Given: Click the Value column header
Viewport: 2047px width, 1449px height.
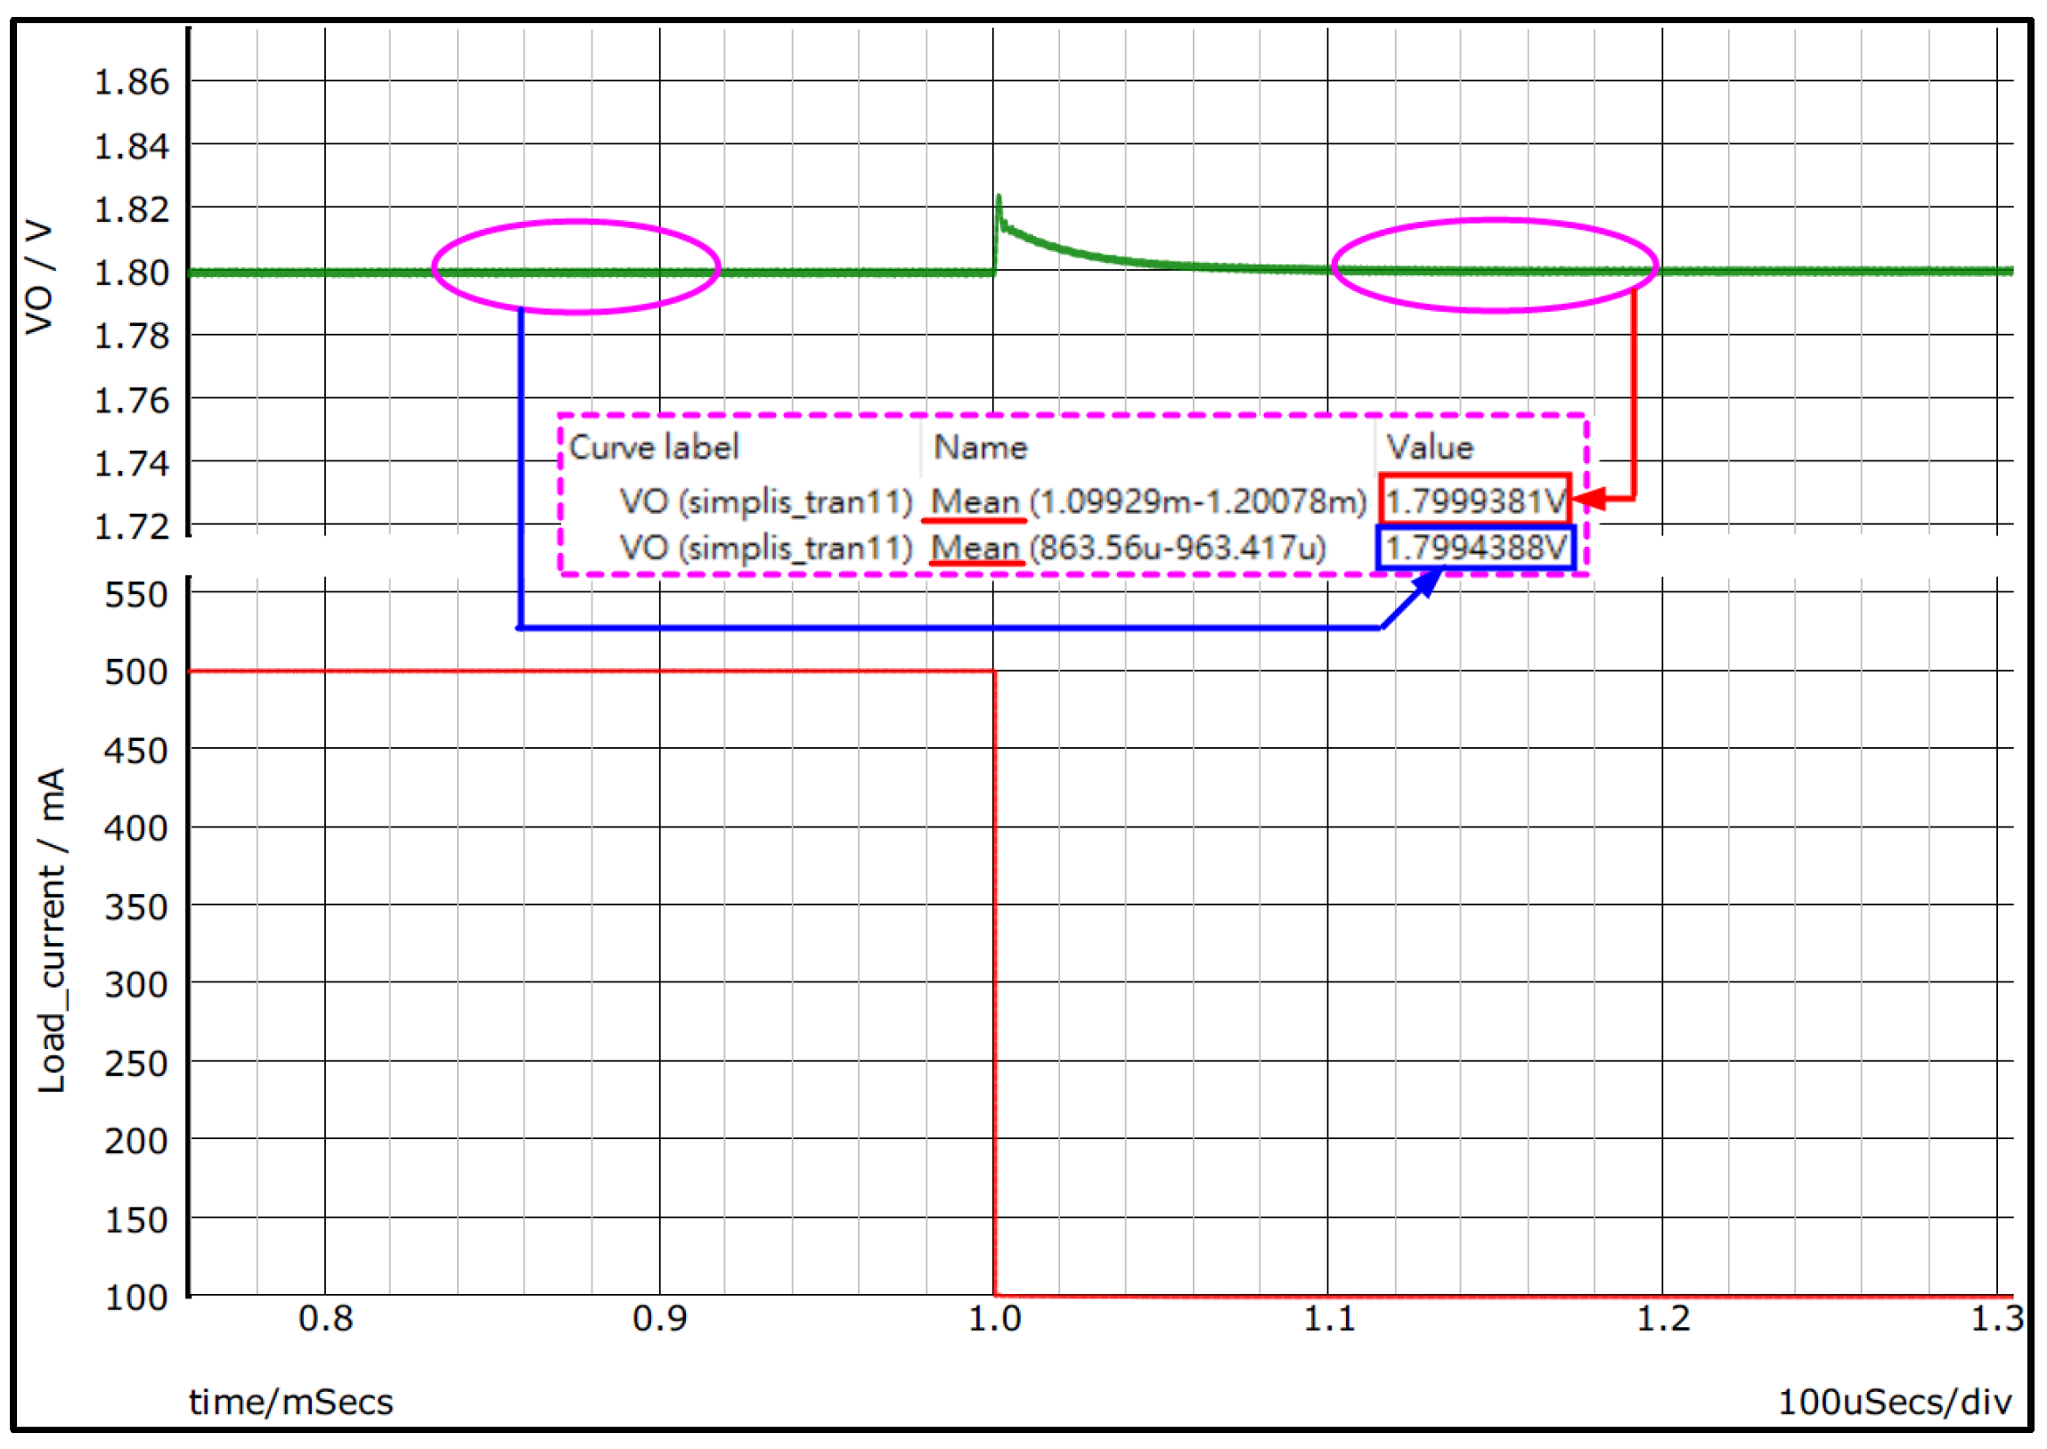Looking at the screenshot, I should pos(1430,447).
